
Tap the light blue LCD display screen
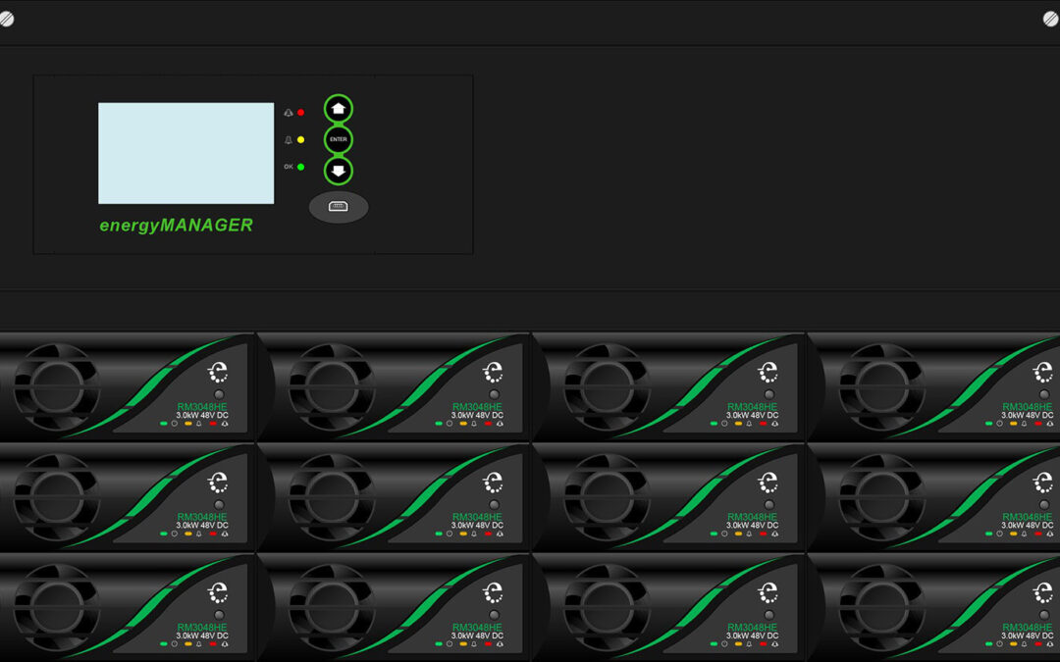(185, 153)
